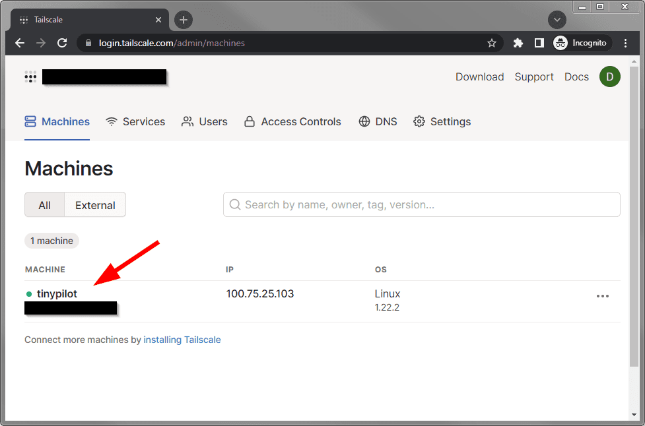Close the Tailscale browser tab
The image size is (645, 426).
click(x=158, y=20)
